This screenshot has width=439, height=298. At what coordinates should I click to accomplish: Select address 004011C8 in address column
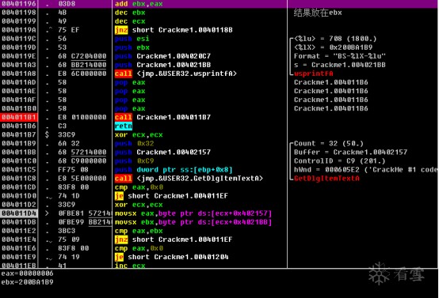click(19, 179)
